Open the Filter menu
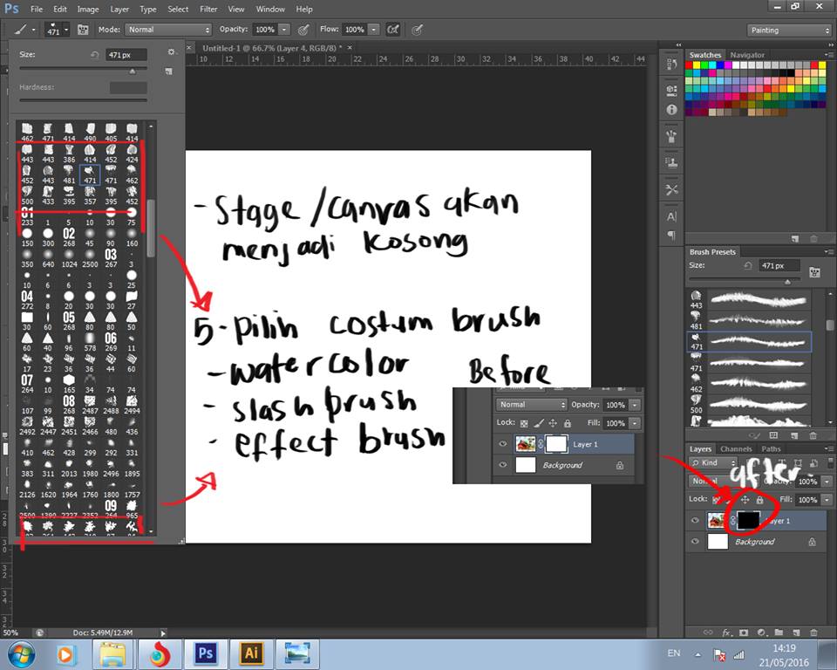 (x=208, y=9)
